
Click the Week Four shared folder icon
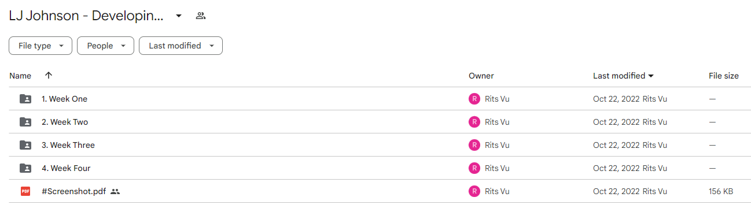[x=25, y=168]
